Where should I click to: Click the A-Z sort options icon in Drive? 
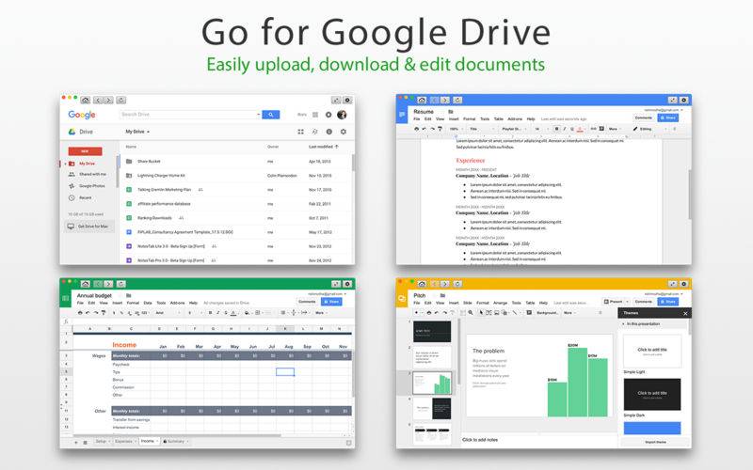tap(315, 132)
